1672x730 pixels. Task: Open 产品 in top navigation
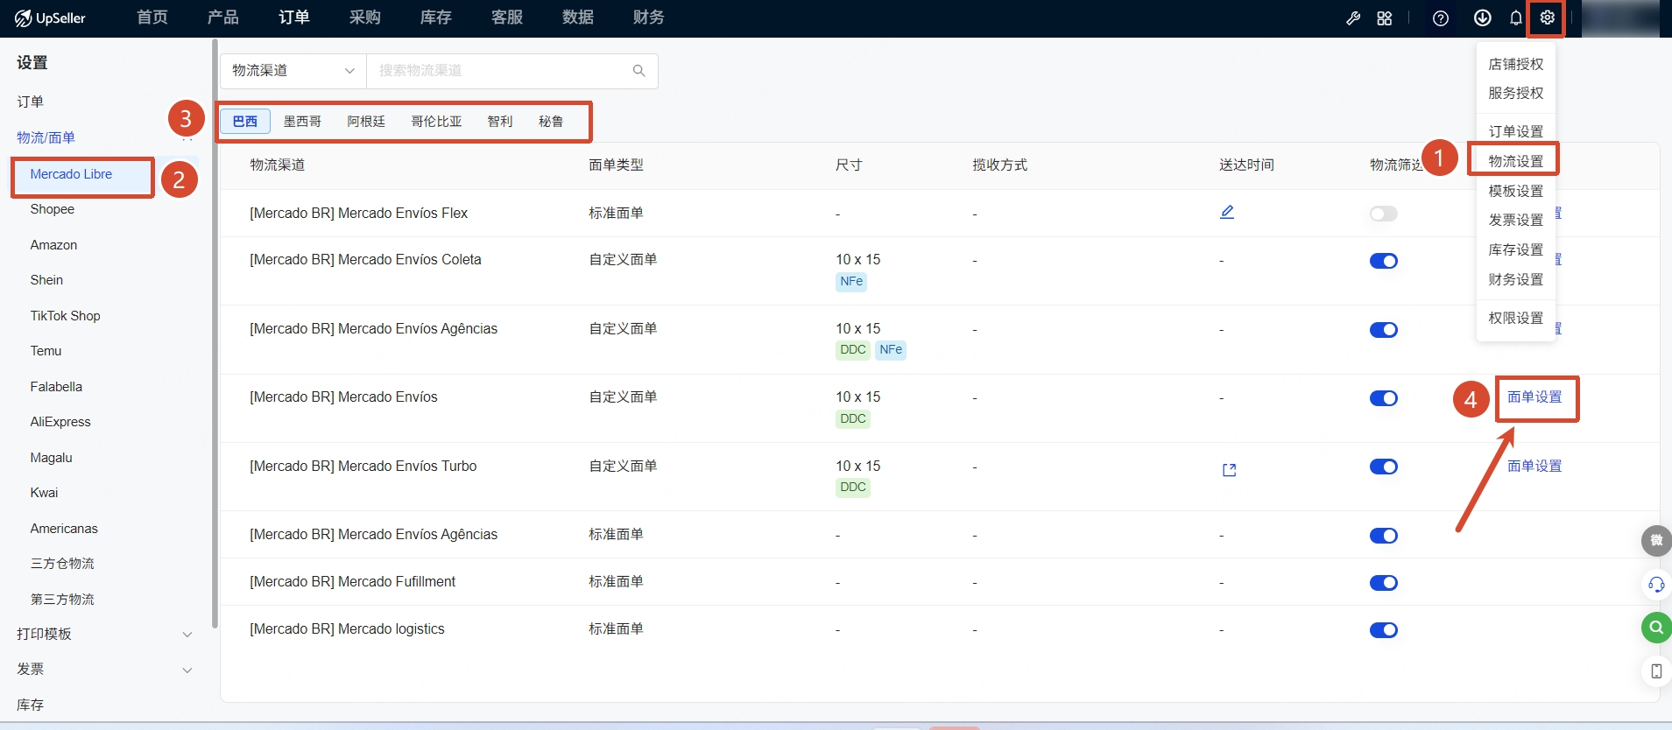click(x=223, y=18)
